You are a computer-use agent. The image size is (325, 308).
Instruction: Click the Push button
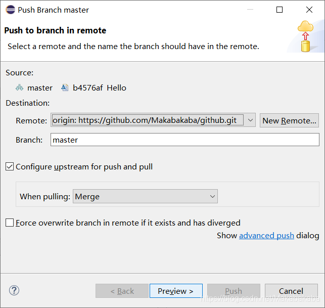point(234,291)
